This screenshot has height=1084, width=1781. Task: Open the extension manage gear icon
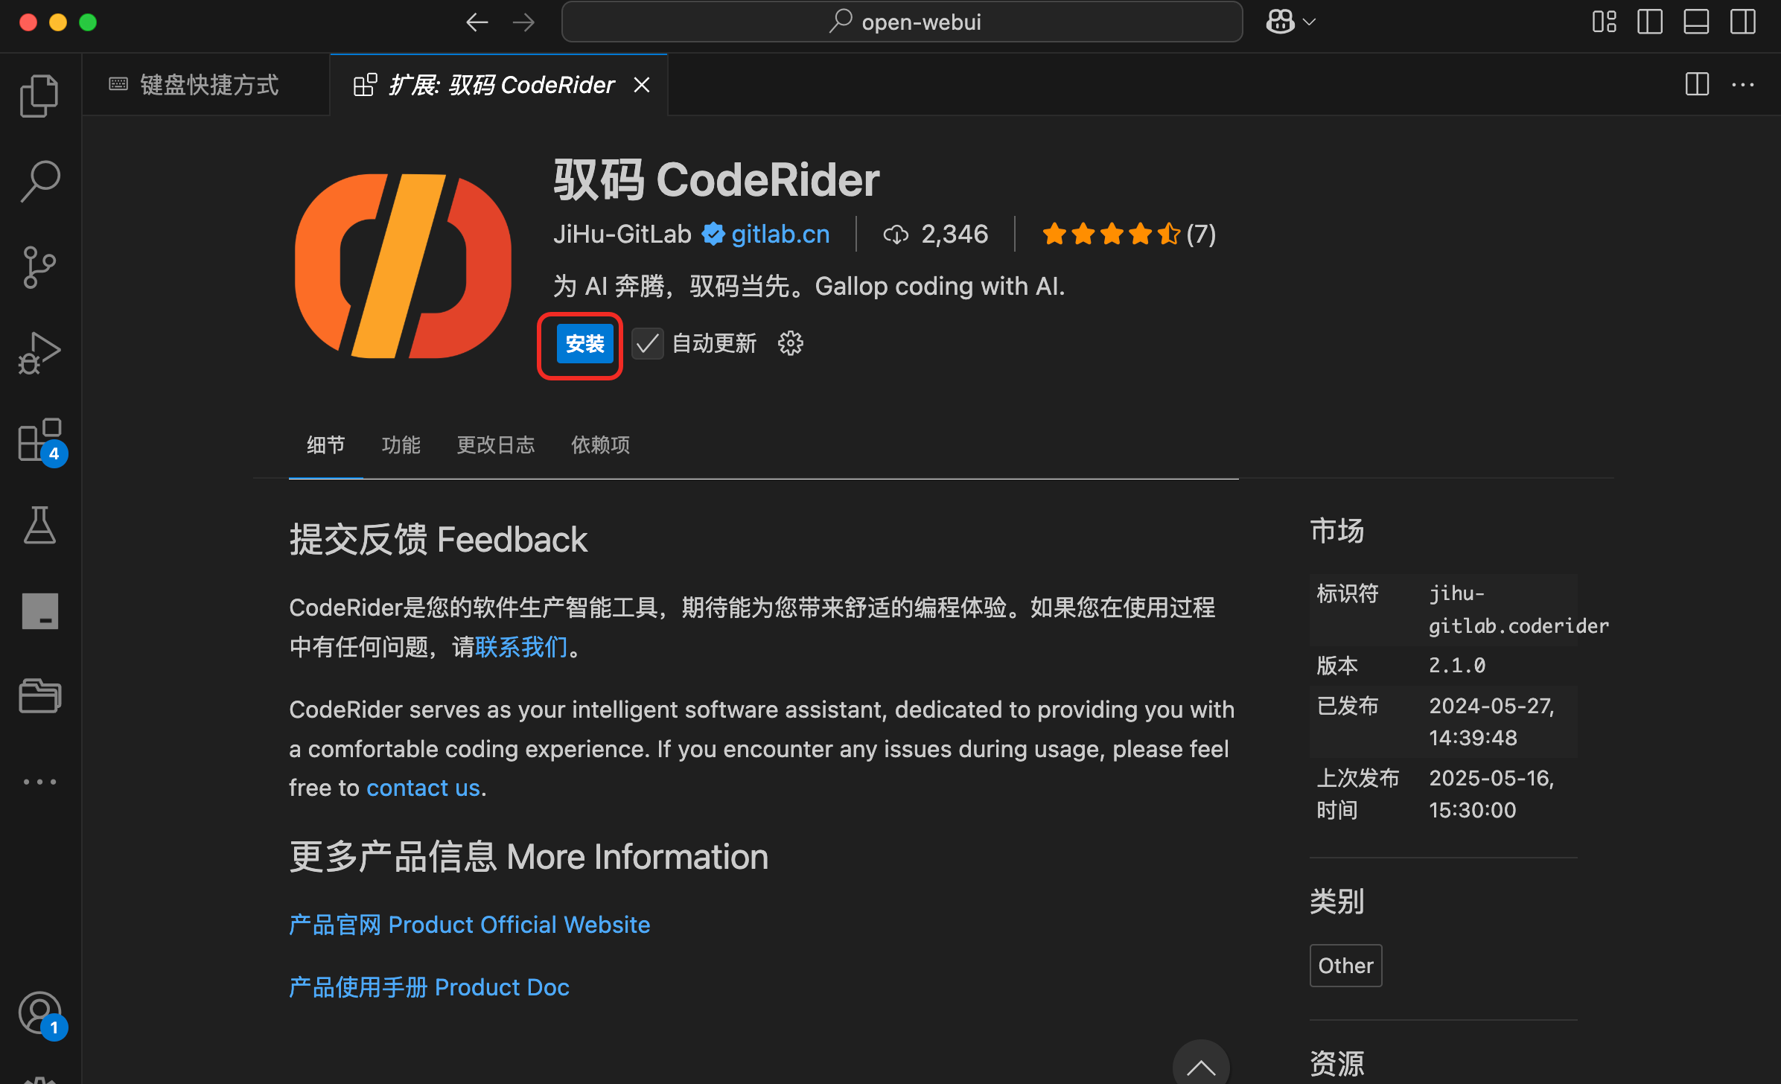[x=790, y=343]
